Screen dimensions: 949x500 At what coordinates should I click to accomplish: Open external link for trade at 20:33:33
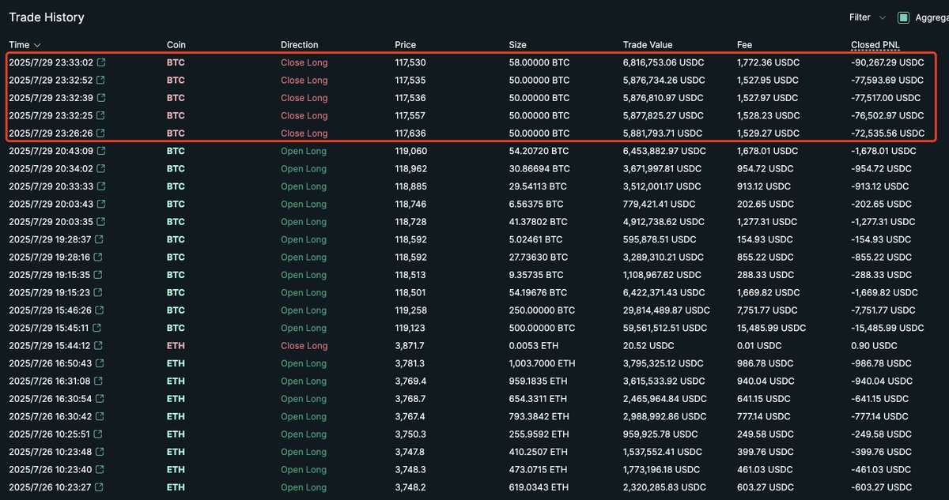coord(100,186)
